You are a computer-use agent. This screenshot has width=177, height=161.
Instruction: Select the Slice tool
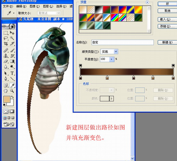coord(12,43)
